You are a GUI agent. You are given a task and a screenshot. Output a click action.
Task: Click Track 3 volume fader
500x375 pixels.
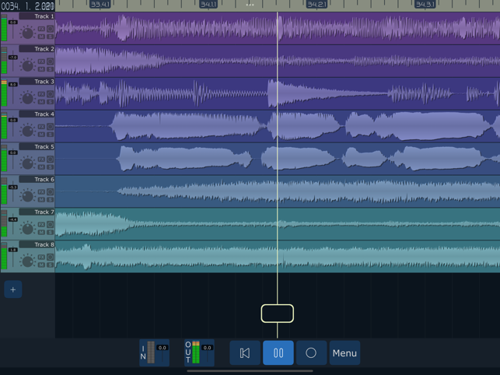tap(12, 84)
